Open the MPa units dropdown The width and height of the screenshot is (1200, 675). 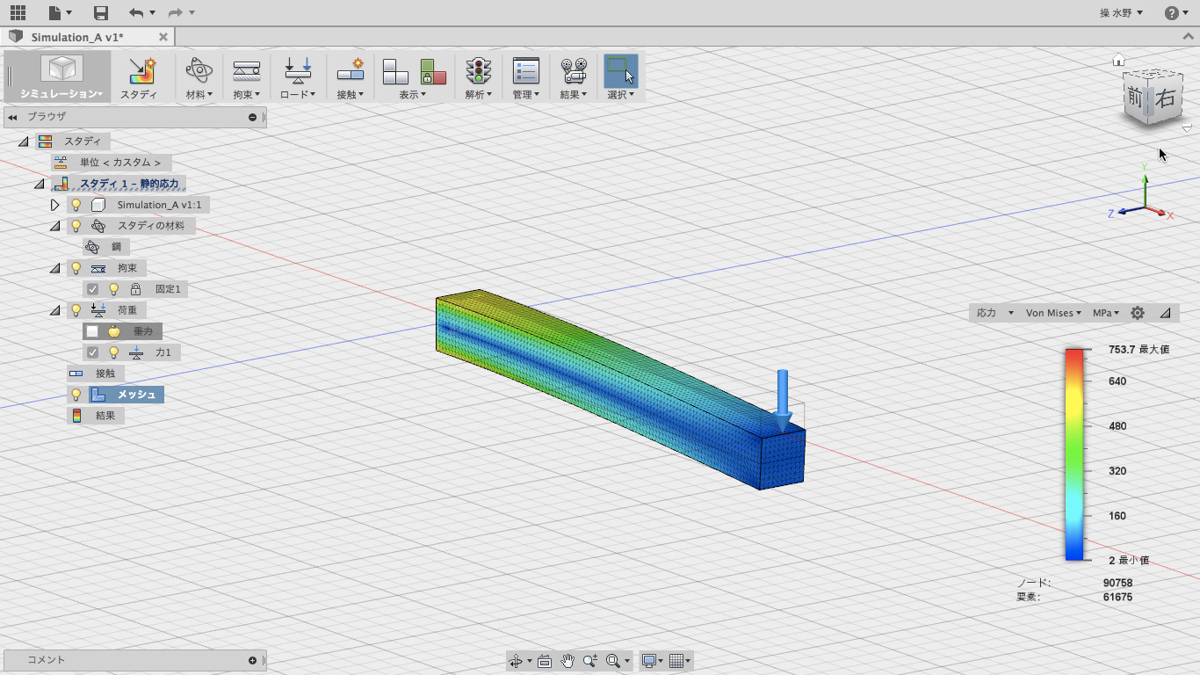(x=1106, y=313)
